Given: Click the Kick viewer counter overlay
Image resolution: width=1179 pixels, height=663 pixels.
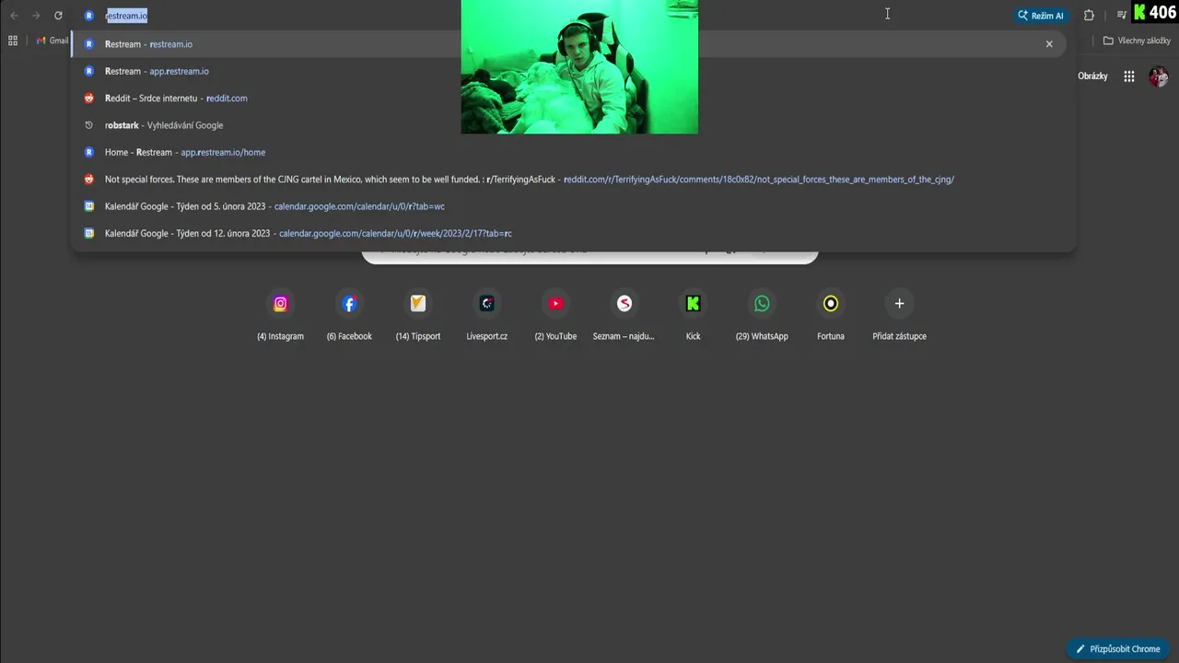Looking at the screenshot, I should (x=1155, y=12).
